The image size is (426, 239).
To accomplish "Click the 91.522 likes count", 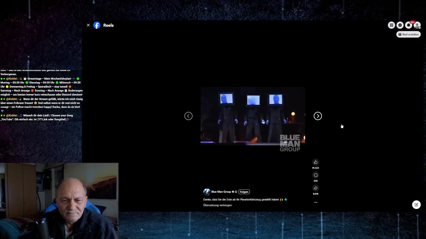I will click(316, 168).
